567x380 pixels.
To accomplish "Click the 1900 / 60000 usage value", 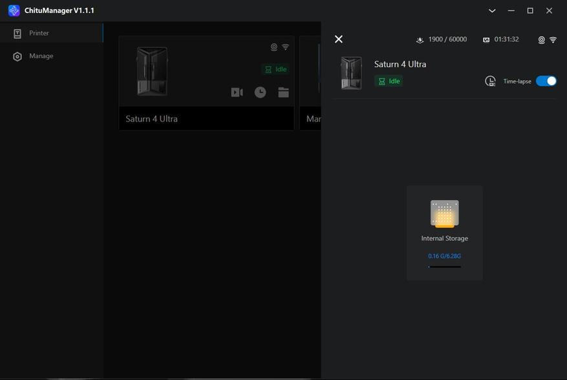I will pyautogui.click(x=447, y=39).
